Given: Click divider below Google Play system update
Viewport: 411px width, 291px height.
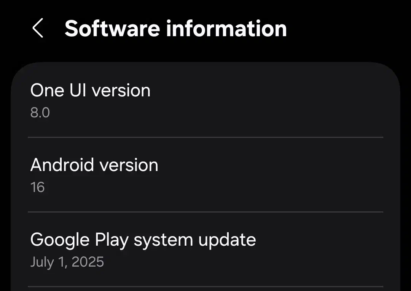Looking at the screenshot, I should click(x=205, y=286).
